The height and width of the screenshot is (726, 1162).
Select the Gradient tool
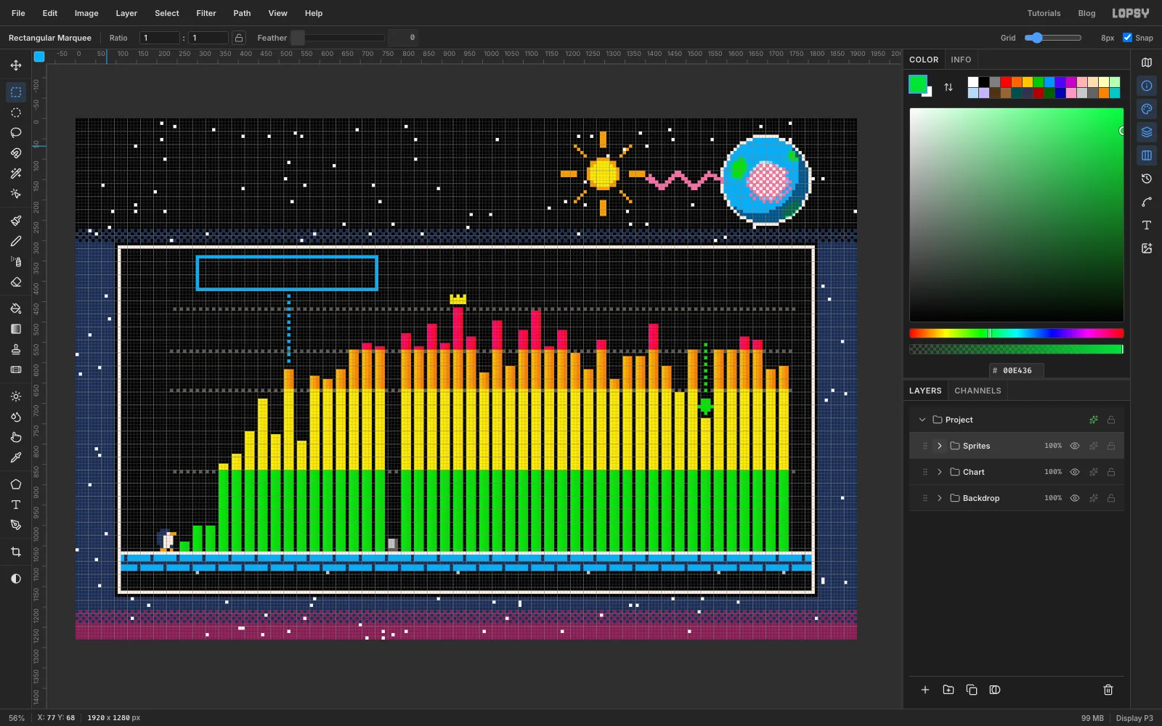(15, 329)
